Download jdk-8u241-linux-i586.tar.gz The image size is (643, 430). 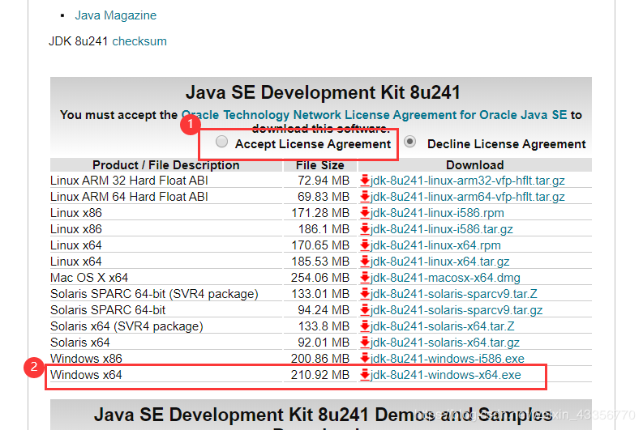click(442, 229)
